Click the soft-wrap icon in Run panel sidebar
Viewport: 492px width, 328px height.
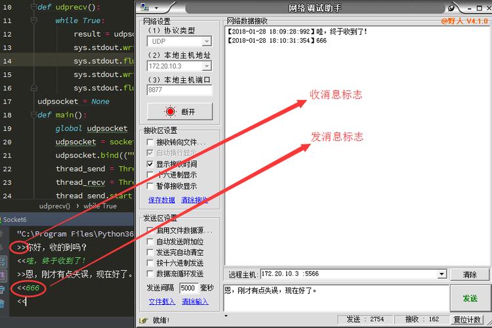(x=2, y=261)
